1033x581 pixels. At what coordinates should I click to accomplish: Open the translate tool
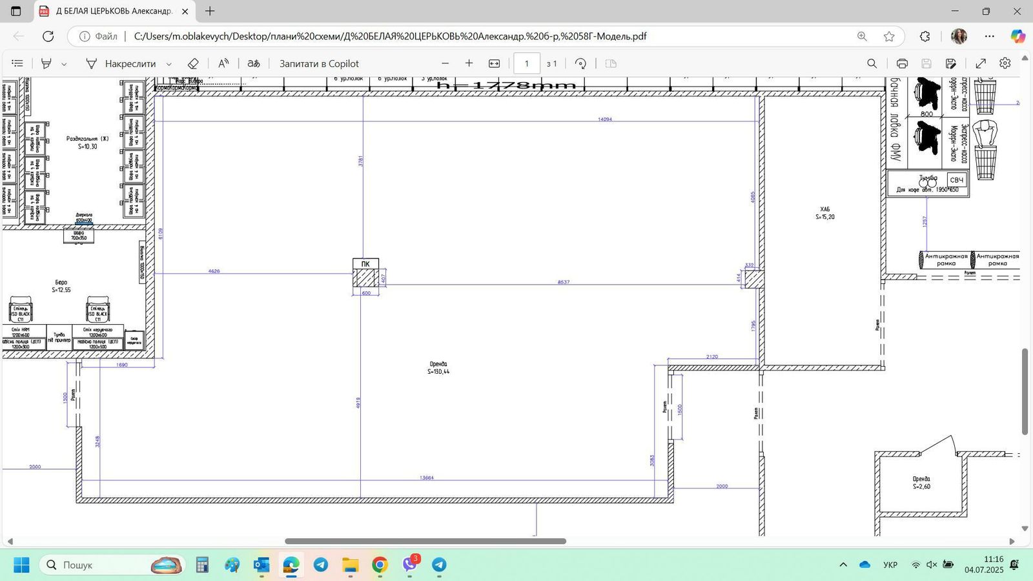(x=254, y=63)
